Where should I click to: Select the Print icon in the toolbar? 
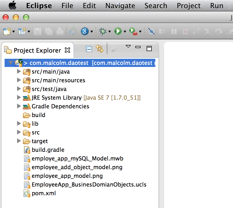(x=59, y=31)
